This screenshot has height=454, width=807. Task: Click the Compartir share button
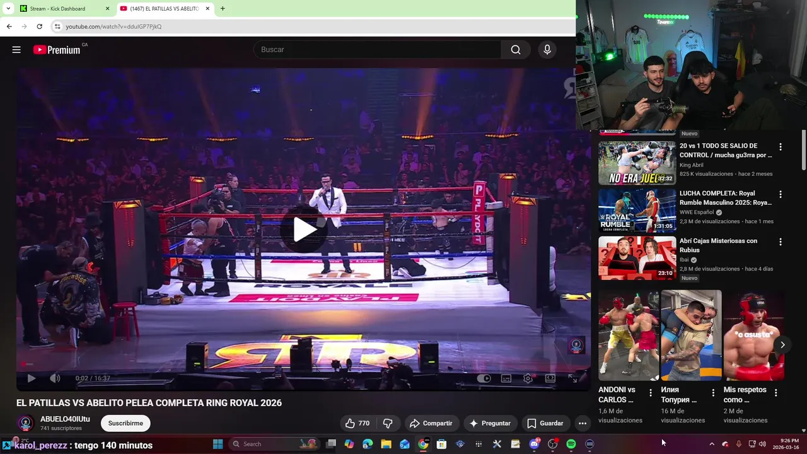click(431, 423)
